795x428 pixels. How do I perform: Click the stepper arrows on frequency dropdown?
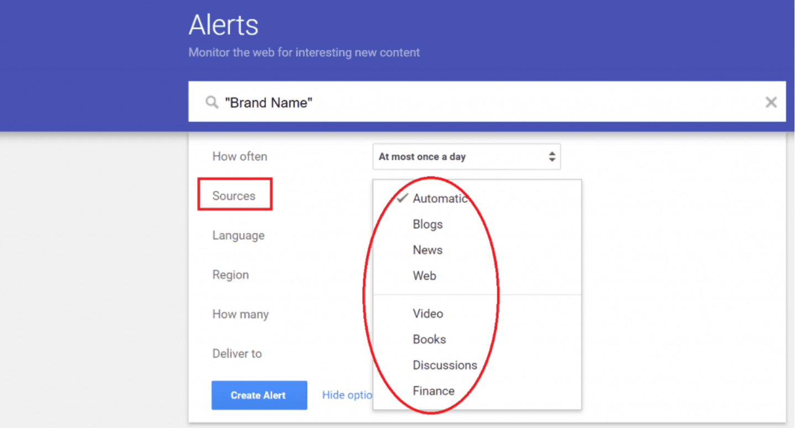click(552, 156)
